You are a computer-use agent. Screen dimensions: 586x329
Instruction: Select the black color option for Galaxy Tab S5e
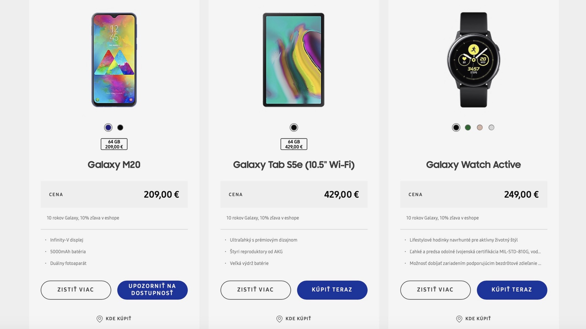(294, 127)
